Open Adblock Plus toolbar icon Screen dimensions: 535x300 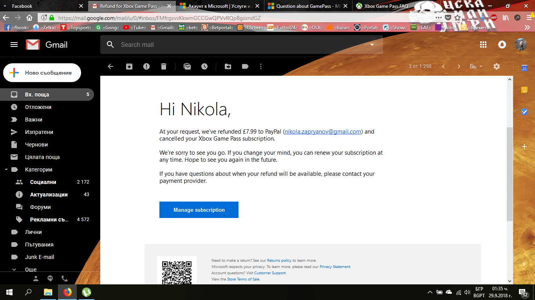[x=494, y=18]
